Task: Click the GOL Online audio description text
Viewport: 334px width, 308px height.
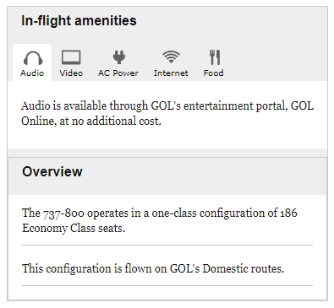Action: click(x=167, y=113)
